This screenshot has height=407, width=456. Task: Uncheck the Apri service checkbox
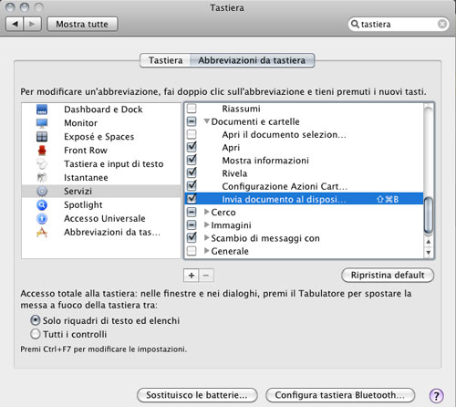[192, 147]
